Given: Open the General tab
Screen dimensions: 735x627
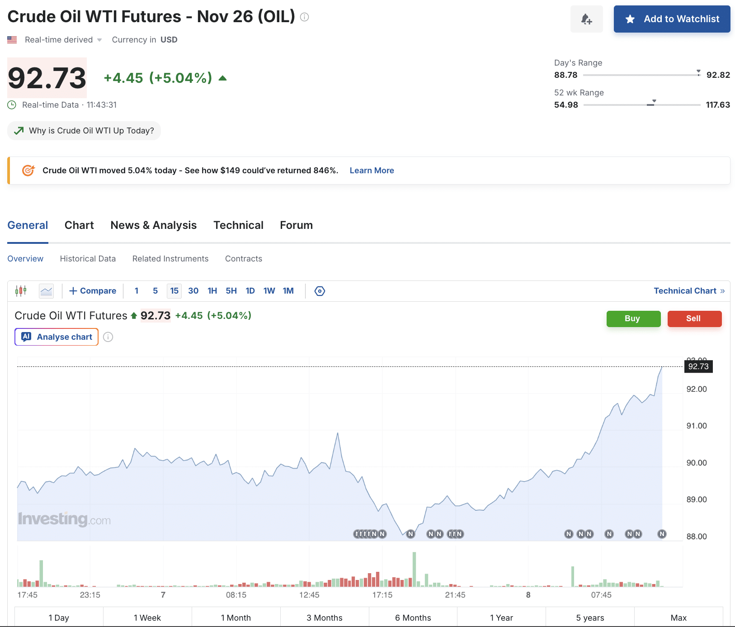Looking at the screenshot, I should pyautogui.click(x=28, y=225).
